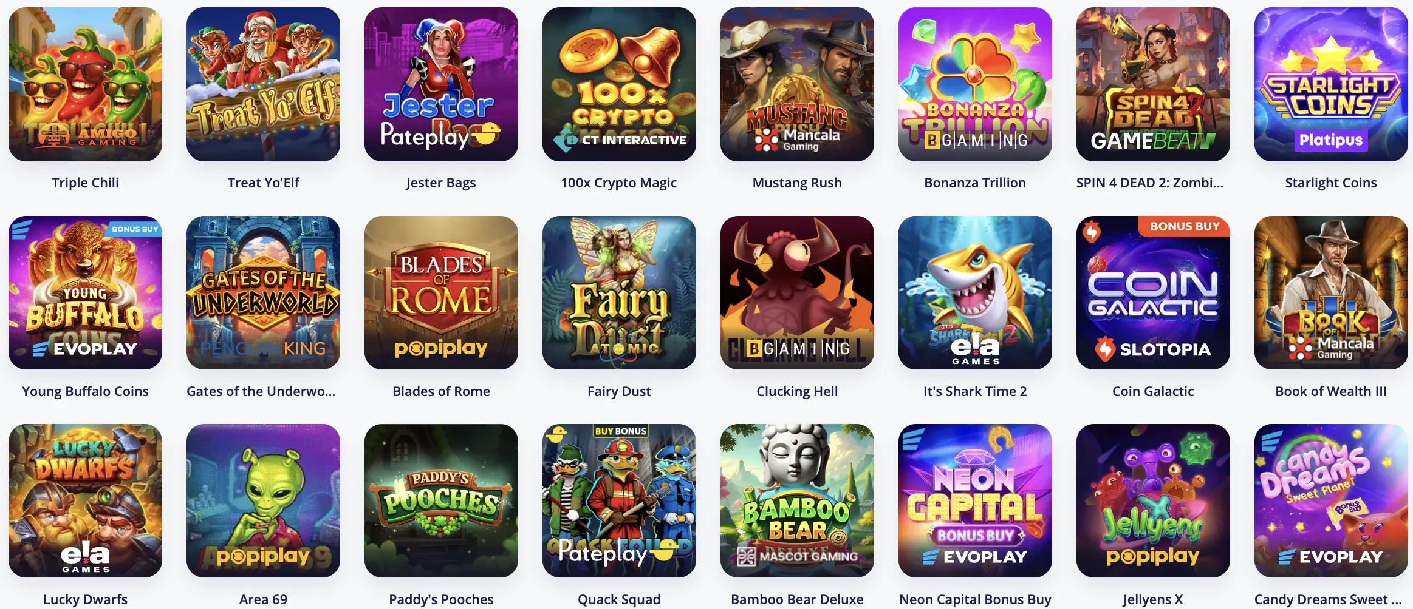This screenshot has width=1413, height=609.
Task: Open the Quack Squad buy bonus game
Action: [x=619, y=500]
